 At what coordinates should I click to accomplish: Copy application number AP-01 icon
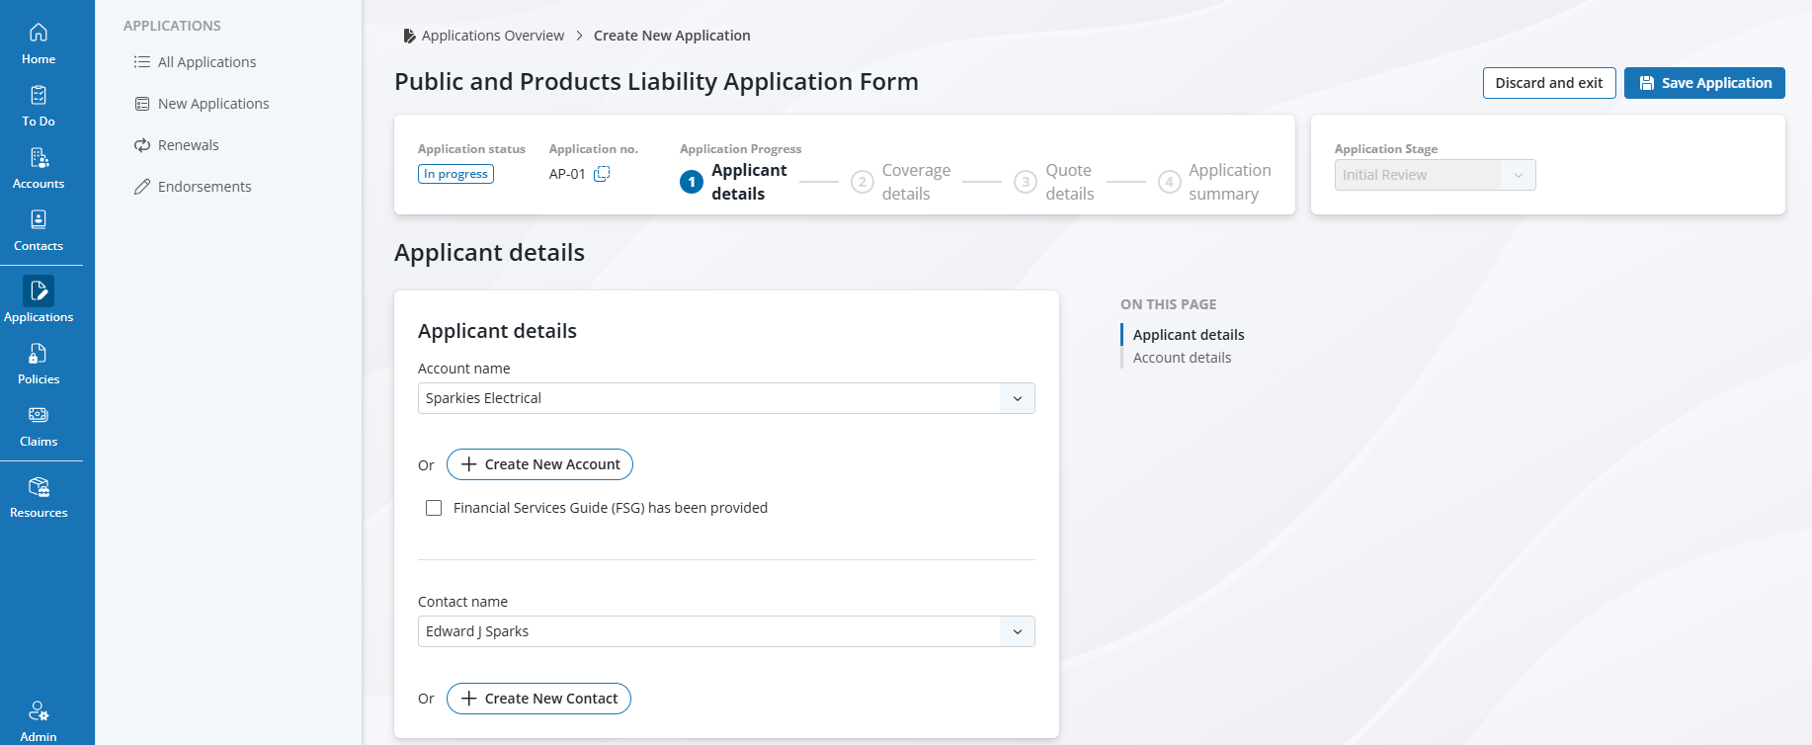[602, 174]
